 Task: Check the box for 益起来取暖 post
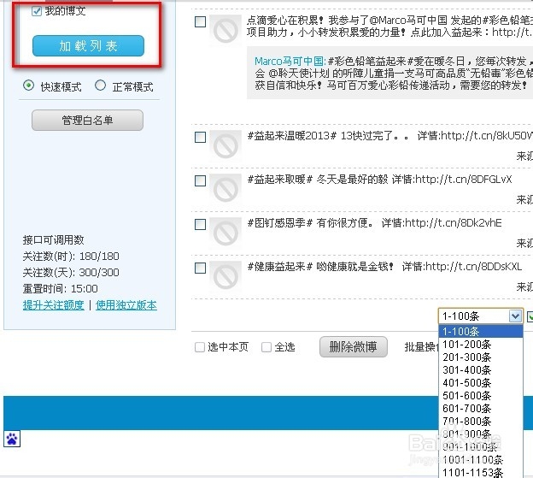click(200, 180)
